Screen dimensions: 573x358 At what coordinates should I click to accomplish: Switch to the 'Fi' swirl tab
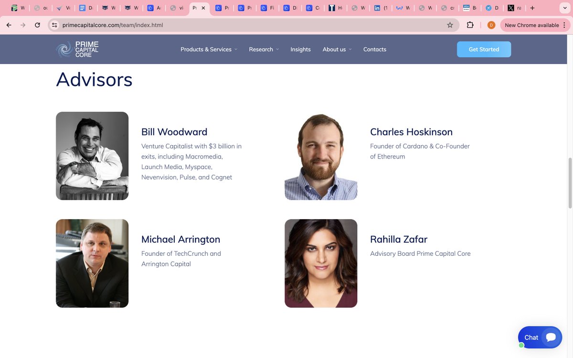pos(268,8)
